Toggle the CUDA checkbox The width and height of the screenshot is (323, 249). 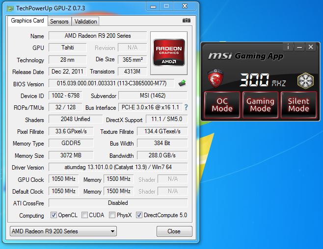coord(85,215)
